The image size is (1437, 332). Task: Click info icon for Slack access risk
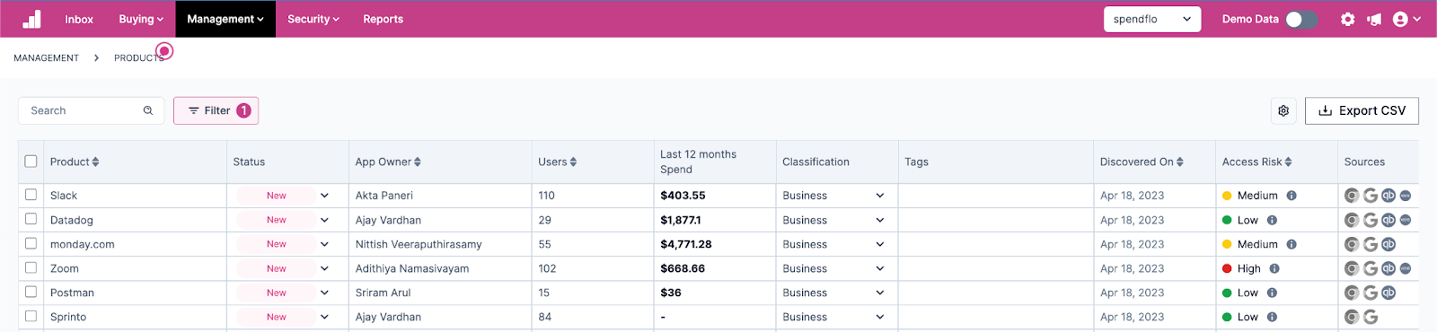pos(1292,196)
